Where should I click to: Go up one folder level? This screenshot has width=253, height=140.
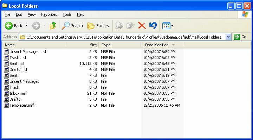coord(53,26)
